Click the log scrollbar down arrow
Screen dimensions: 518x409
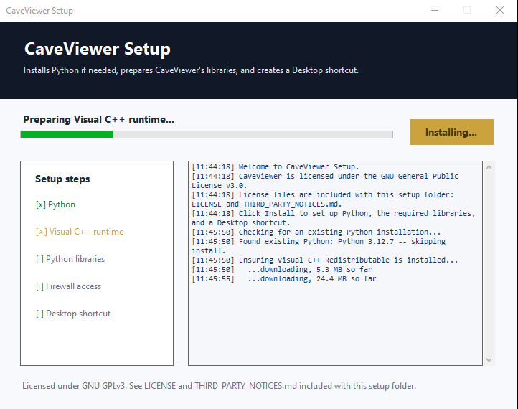pyautogui.click(x=489, y=360)
